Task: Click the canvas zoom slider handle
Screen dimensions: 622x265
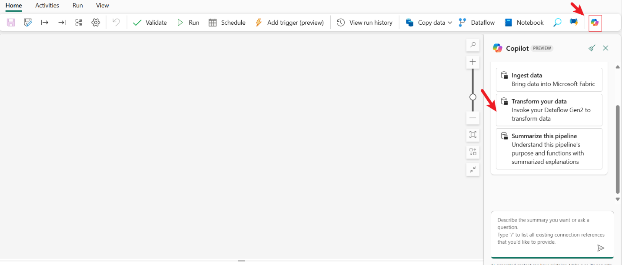Action: pyautogui.click(x=473, y=97)
